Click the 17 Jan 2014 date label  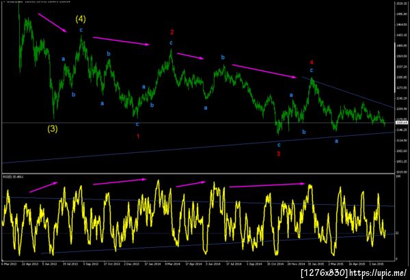[152, 264]
